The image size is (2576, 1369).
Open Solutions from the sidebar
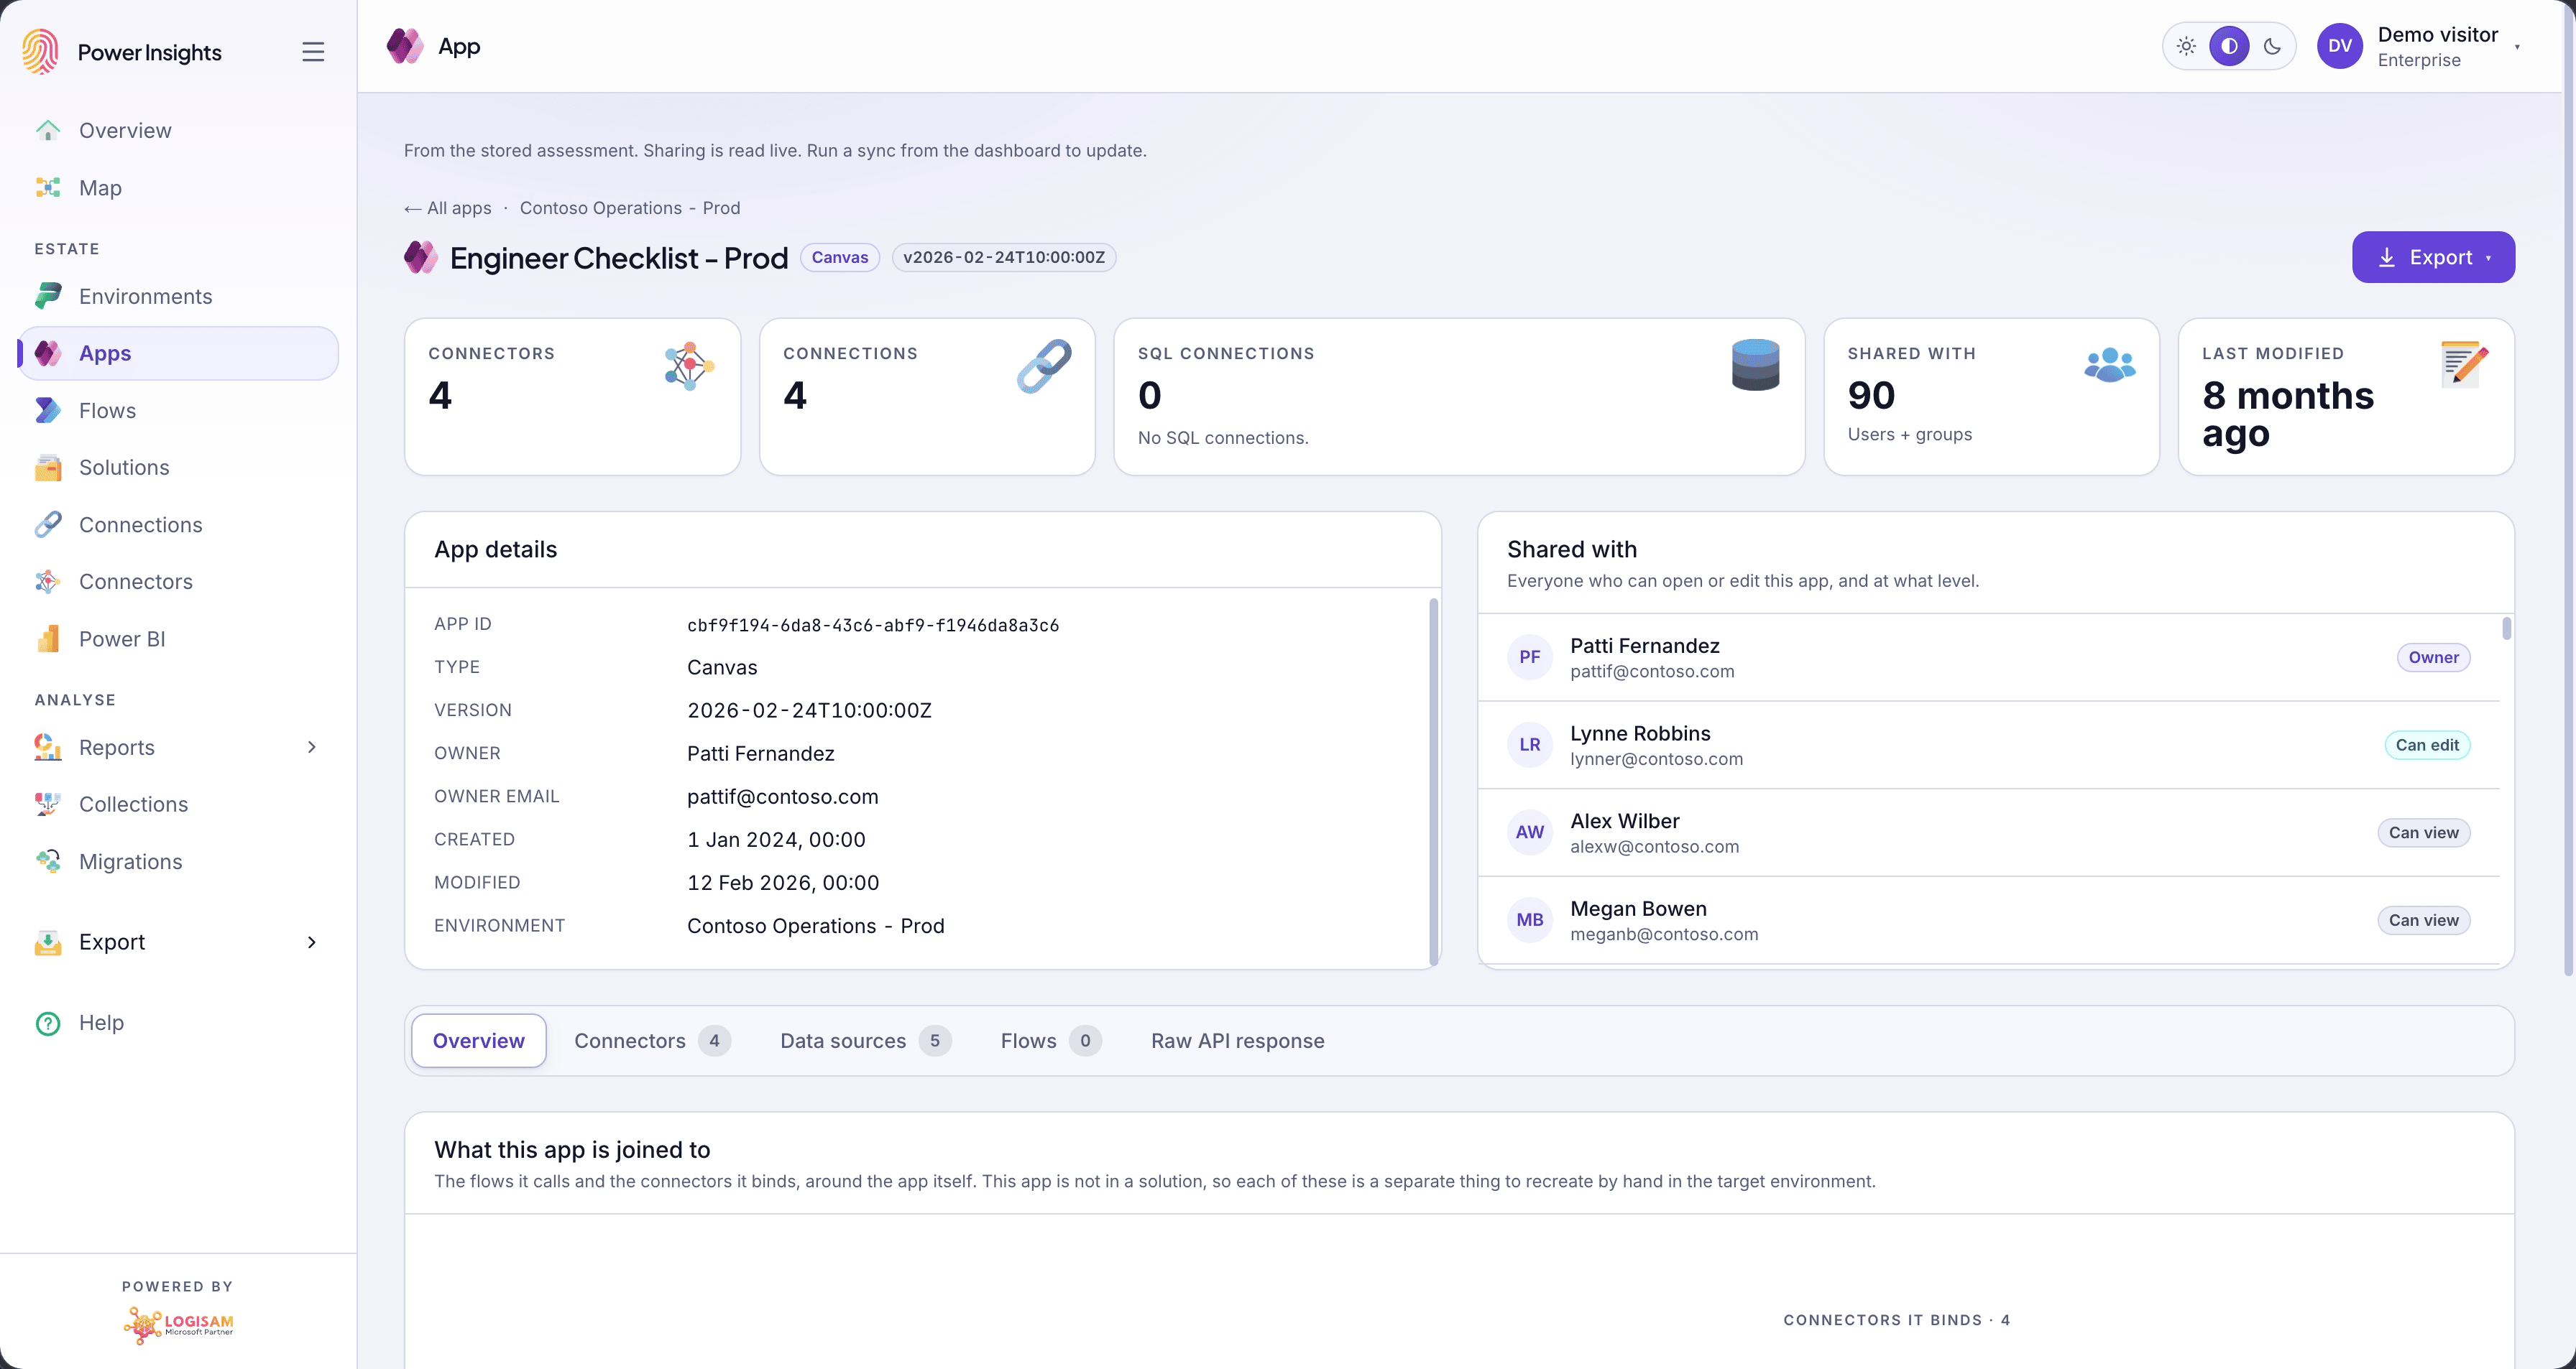click(178, 468)
